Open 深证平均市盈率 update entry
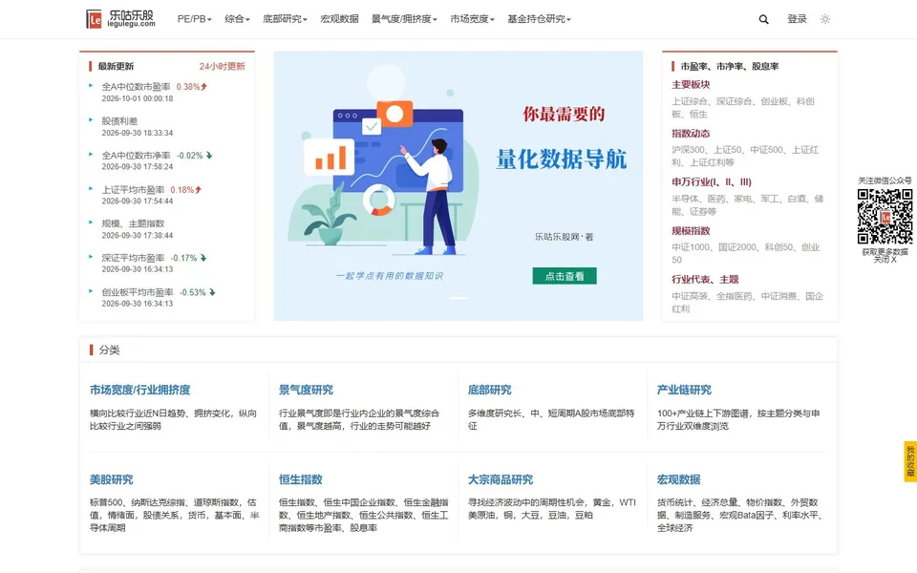The height and width of the screenshot is (573, 917). (x=133, y=258)
